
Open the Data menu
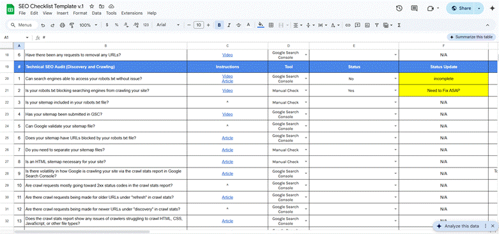click(x=96, y=13)
